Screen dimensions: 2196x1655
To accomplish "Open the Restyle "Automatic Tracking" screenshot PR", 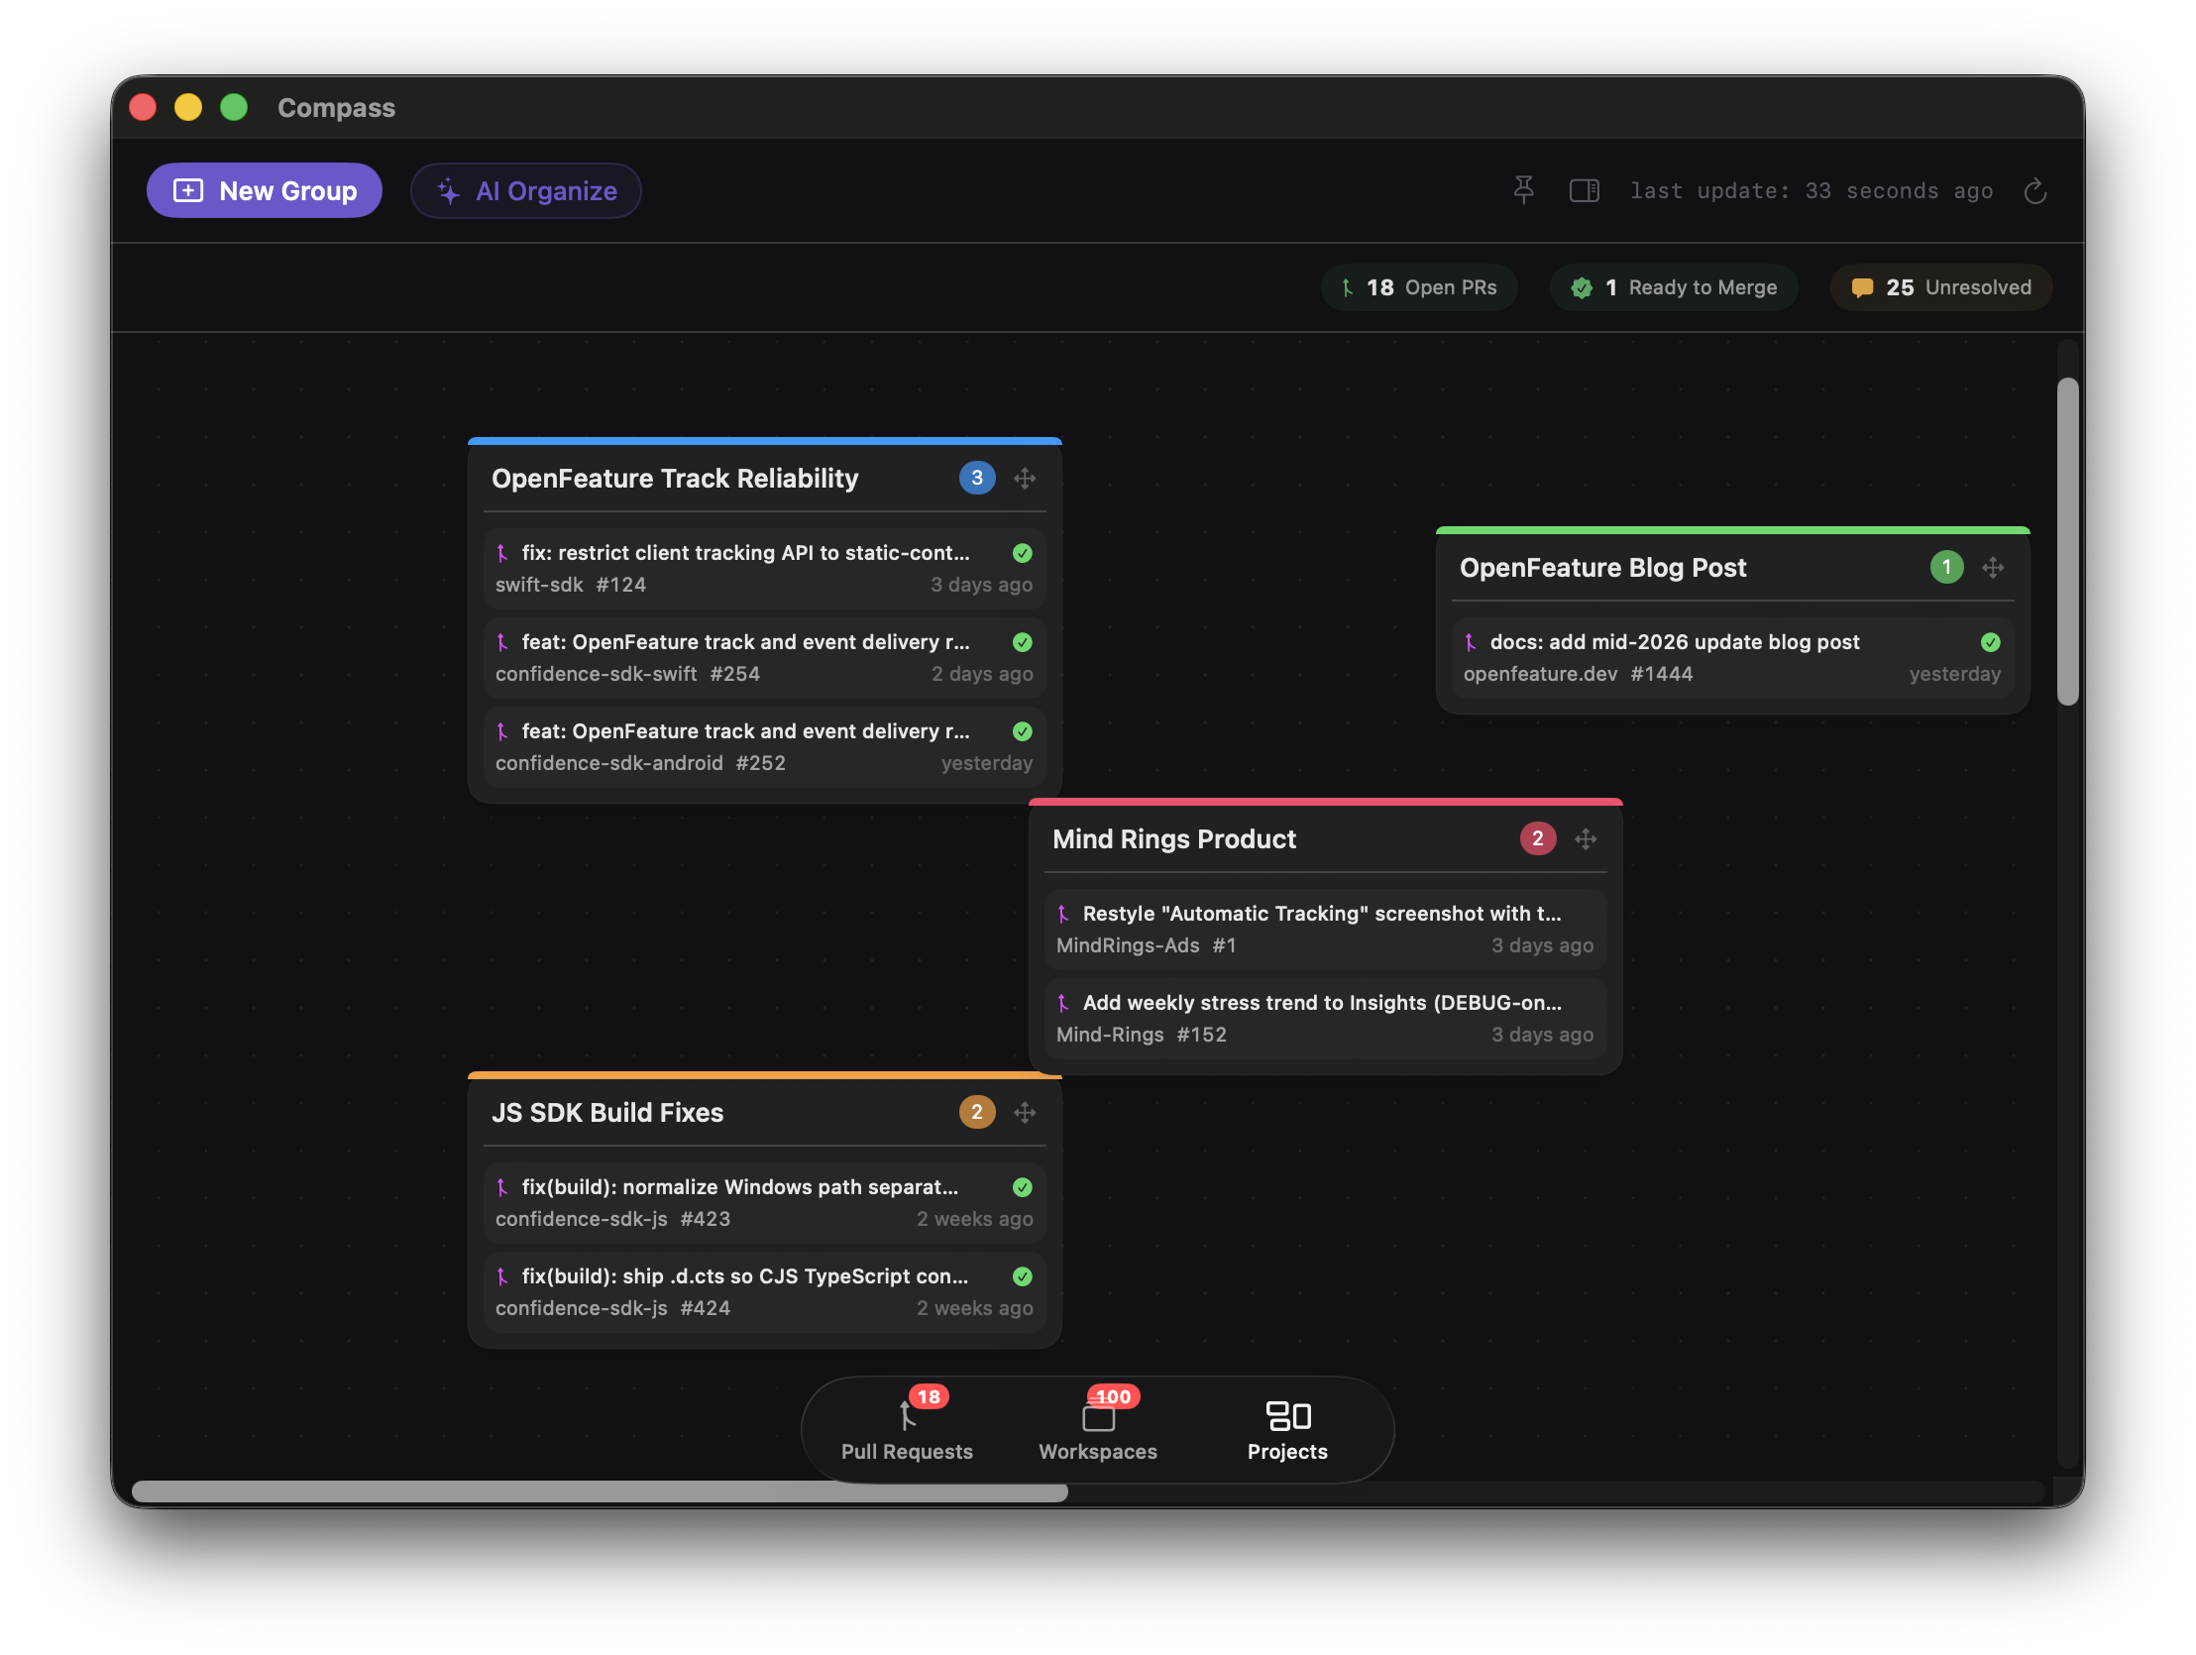I will tap(1325, 930).
